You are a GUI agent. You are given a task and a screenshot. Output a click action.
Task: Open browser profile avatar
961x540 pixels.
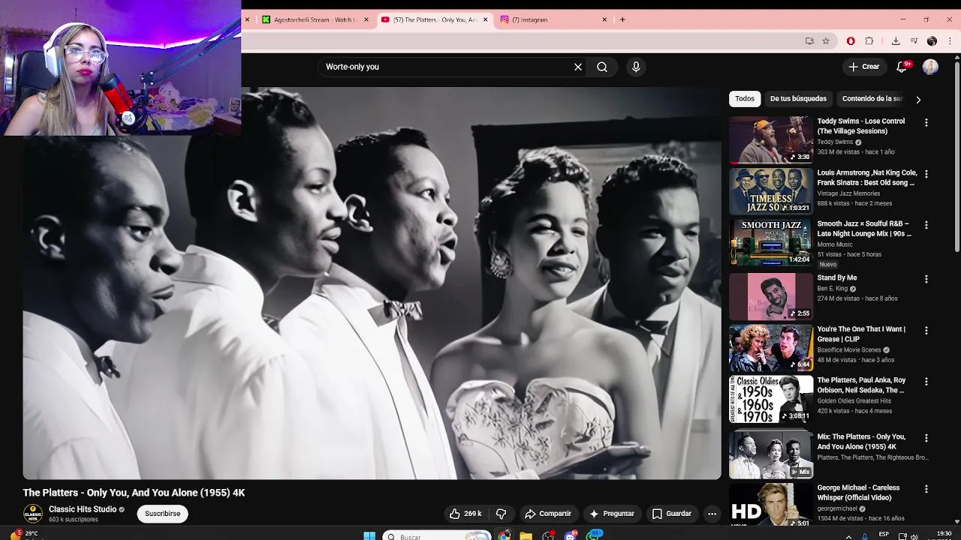click(x=932, y=41)
